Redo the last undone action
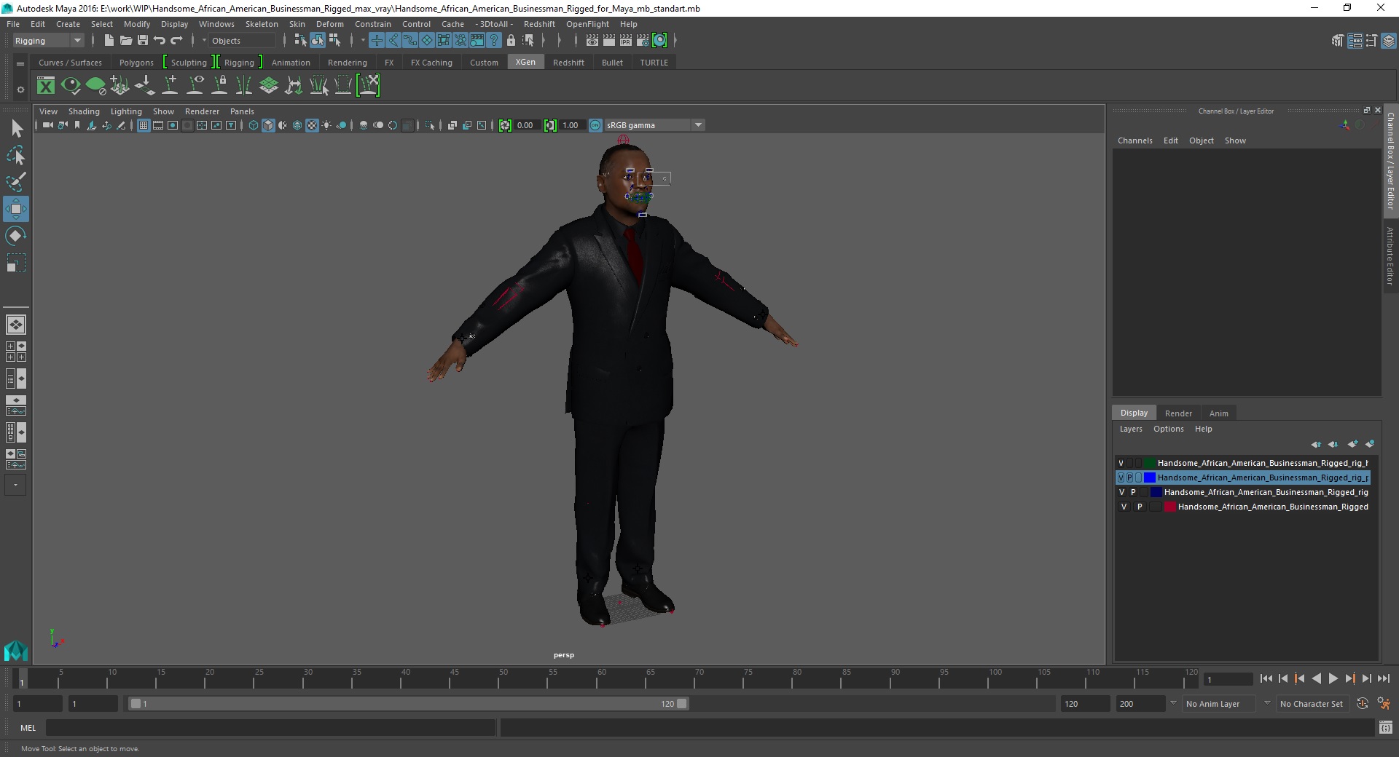The image size is (1399, 757). pyautogui.click(x=176, y=41)
